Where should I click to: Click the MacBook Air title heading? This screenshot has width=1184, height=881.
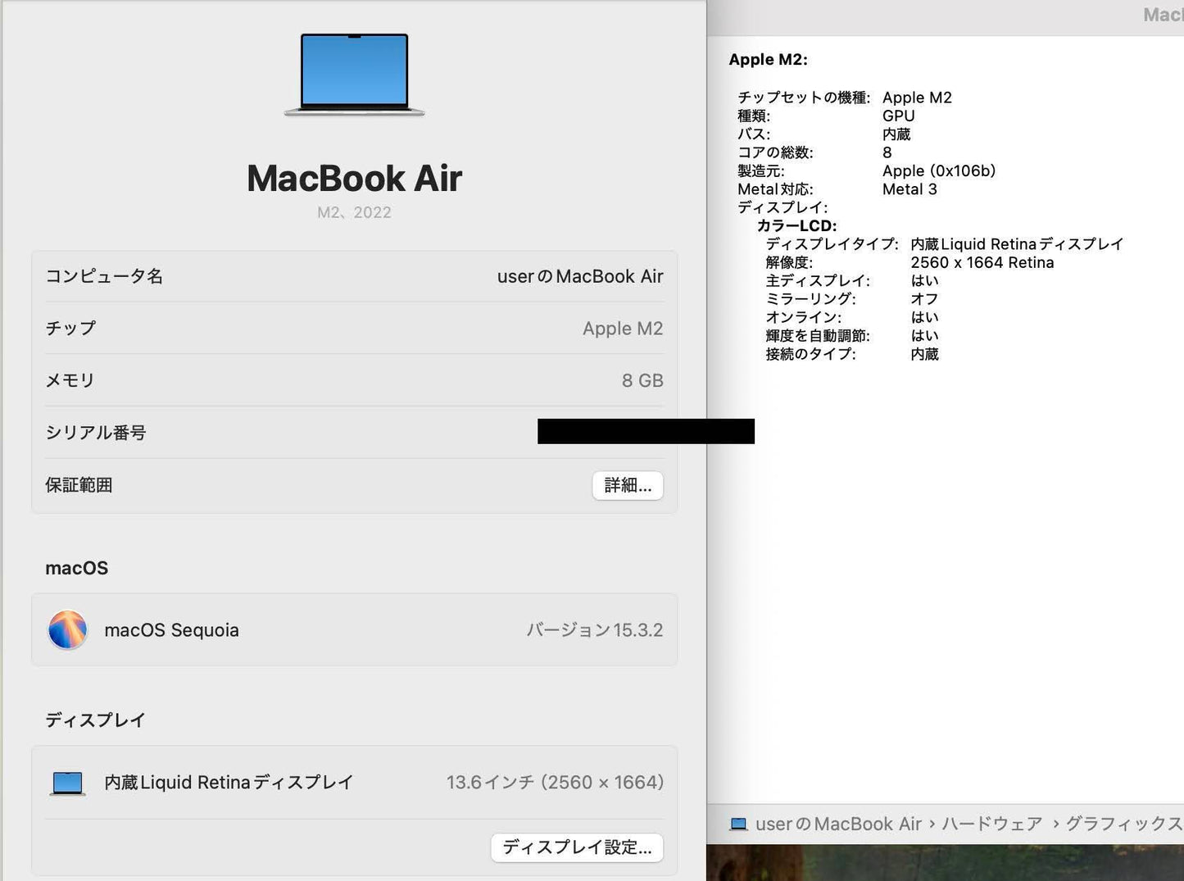[355, 179]
